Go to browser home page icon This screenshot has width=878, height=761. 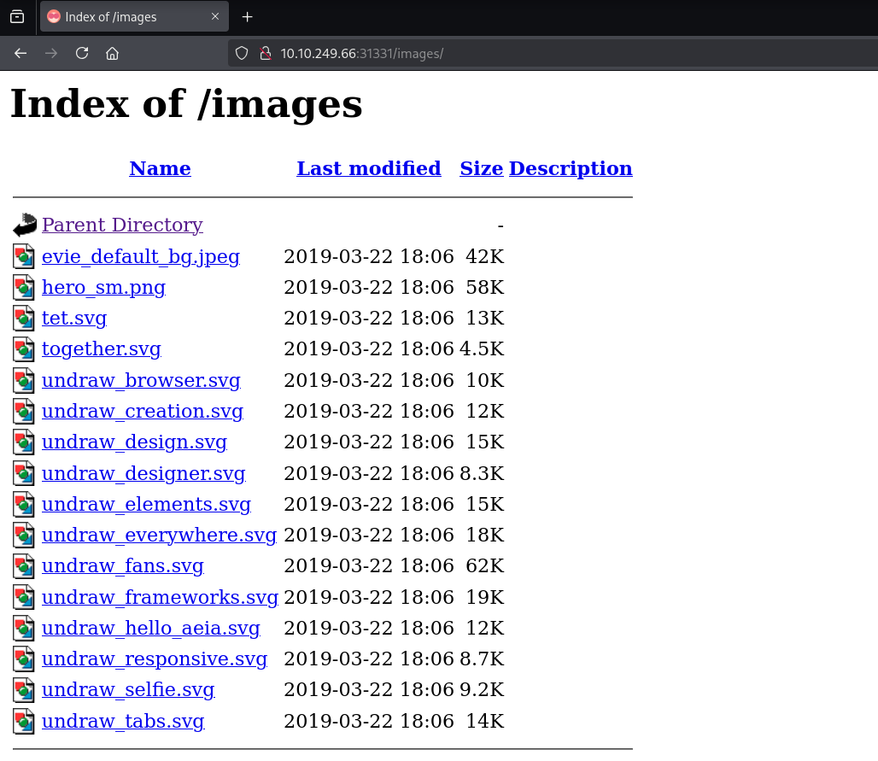click(x=112, y=53)
